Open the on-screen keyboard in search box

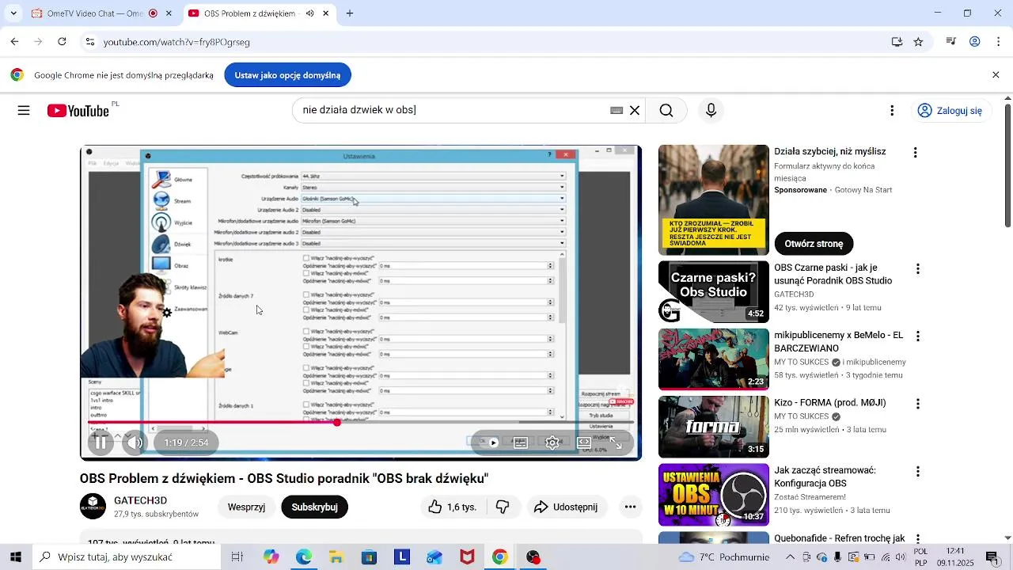pyautogui.click(x=617, y=111)
